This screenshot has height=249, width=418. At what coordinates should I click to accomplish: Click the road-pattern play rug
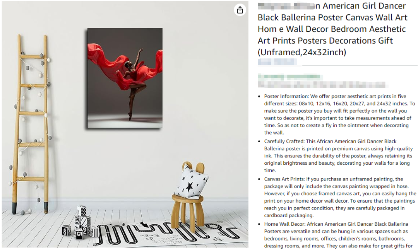tap(171, 233)
